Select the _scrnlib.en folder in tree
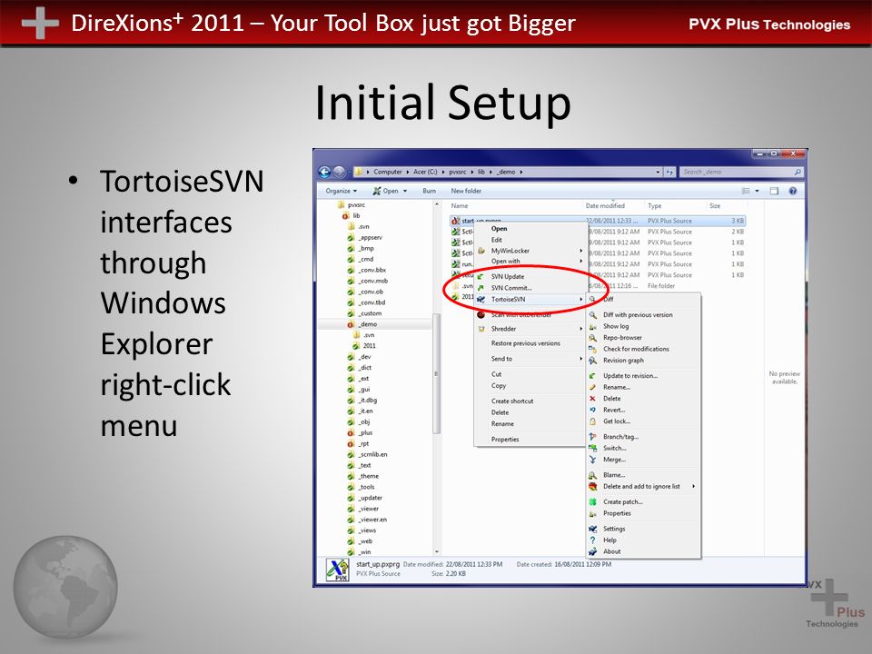The width and height of the screenshot is (872, 654). click(372, 454)
